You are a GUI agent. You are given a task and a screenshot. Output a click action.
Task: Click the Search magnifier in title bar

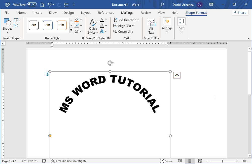[162, 5]
